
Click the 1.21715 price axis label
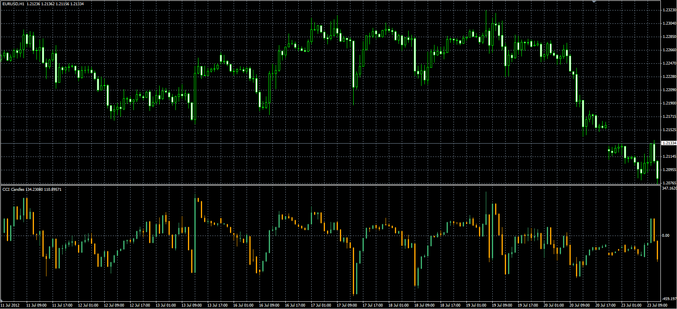(x=670, y=117)
